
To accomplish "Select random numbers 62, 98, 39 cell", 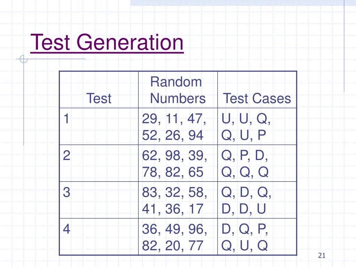I will click(178, 163).
